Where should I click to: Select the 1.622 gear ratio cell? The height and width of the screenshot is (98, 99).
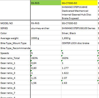pyautogui.click(x=79, y=73)
